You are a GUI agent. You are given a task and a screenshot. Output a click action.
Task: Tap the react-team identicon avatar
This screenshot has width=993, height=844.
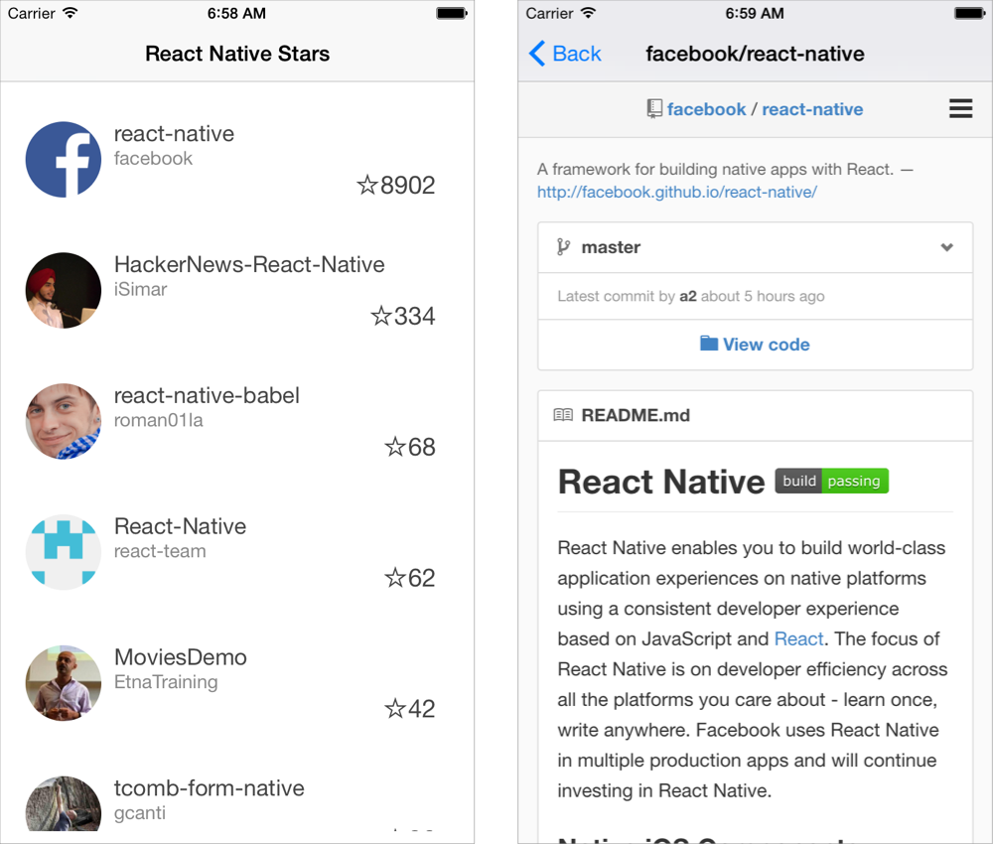64,552
